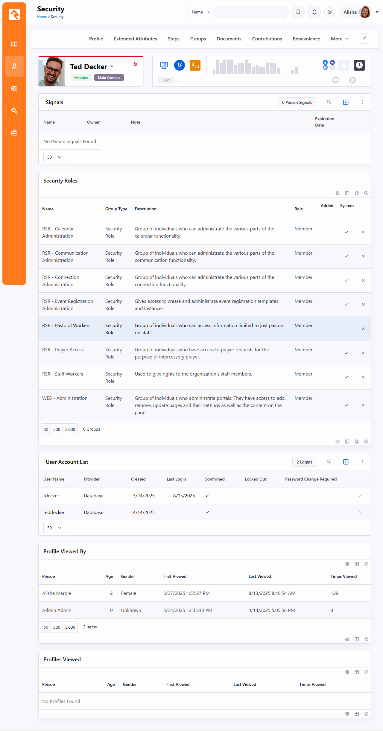Expand the More tab menu

coord(340,39)
